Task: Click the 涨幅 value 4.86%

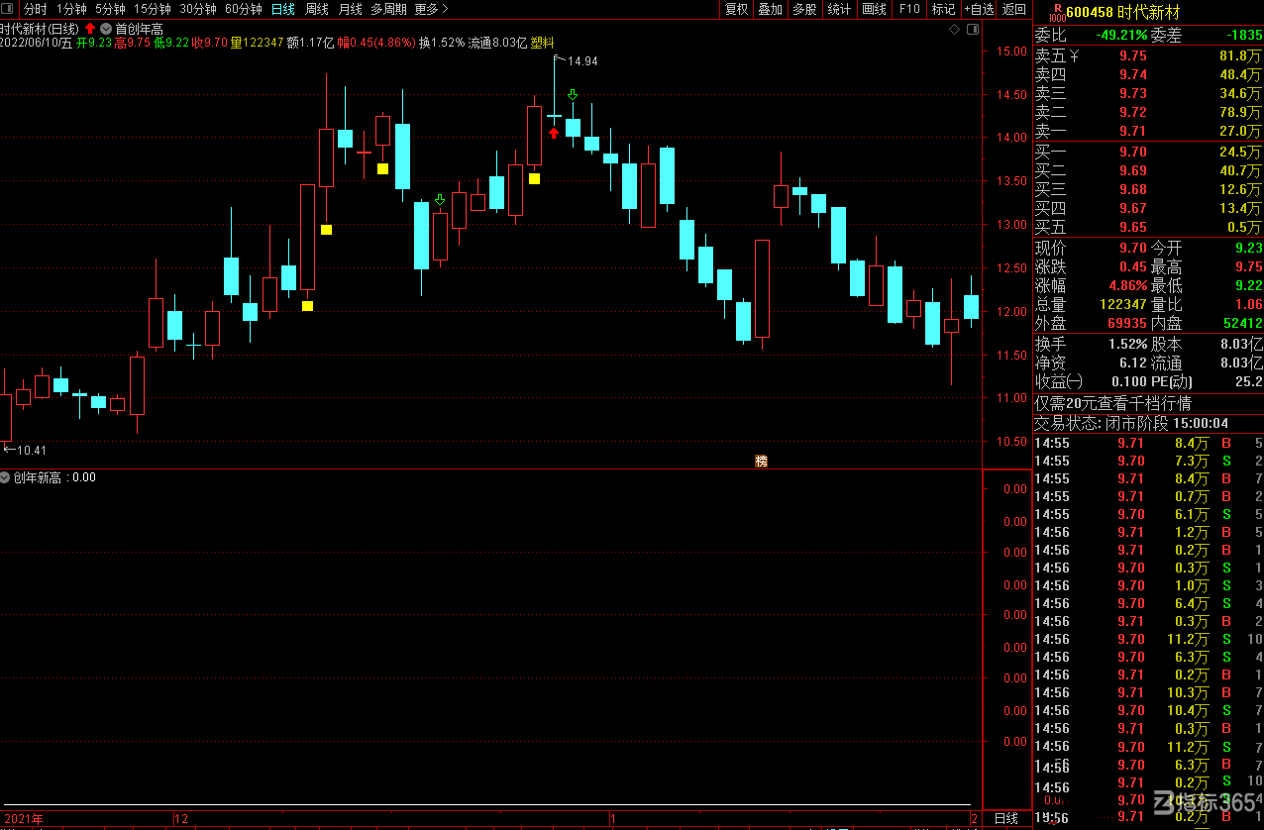Action: [x=1127, y=285]
